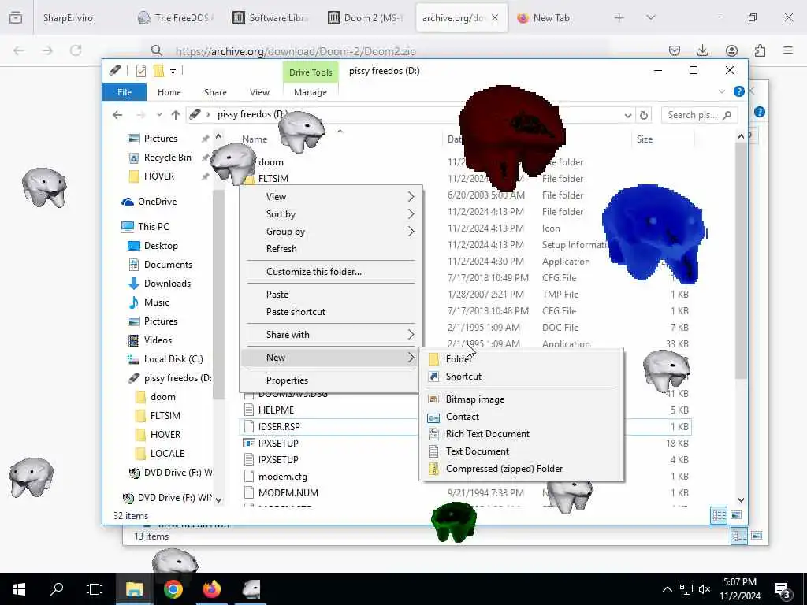Switch to The FreeDOS browser tab
This screenshot has height=605, width=807.
point(176,18)
